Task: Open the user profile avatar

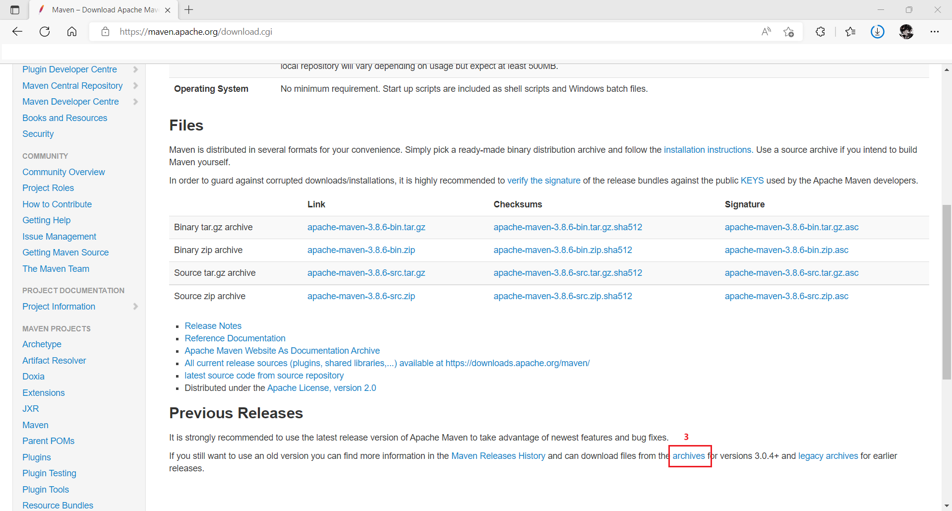Action: point(906,32)
